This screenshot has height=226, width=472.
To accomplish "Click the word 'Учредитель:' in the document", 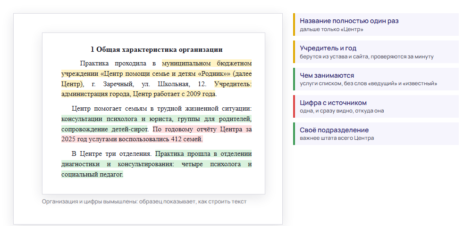I will click(x=233, y=84).
